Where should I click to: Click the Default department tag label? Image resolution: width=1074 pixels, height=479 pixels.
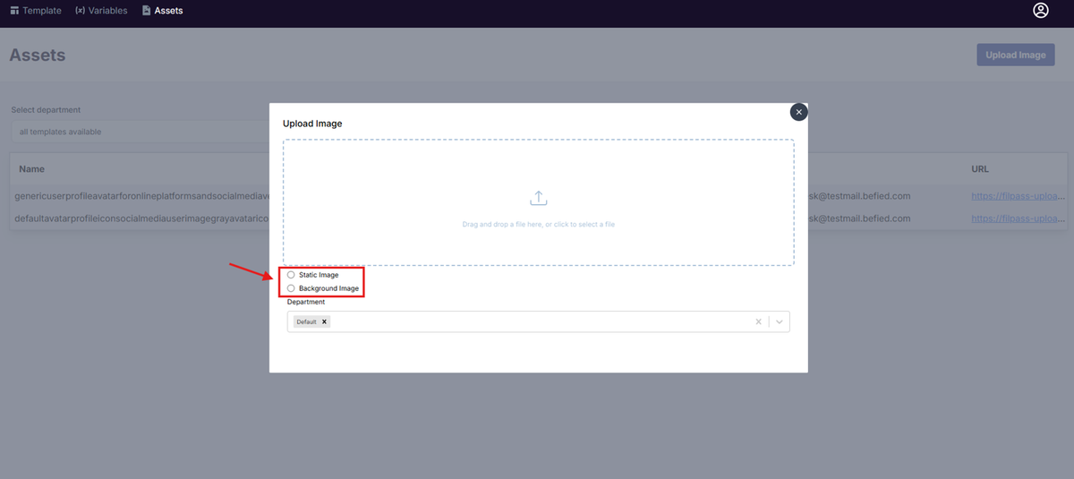pyautogui.click(x=307, y=321)
